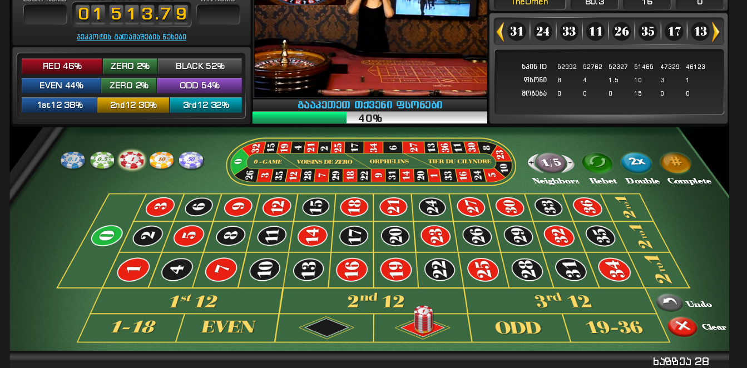Pick the orange 10 value chip
Image resolution: width=747 pixels, height=368 pixels.
[162, 161]
